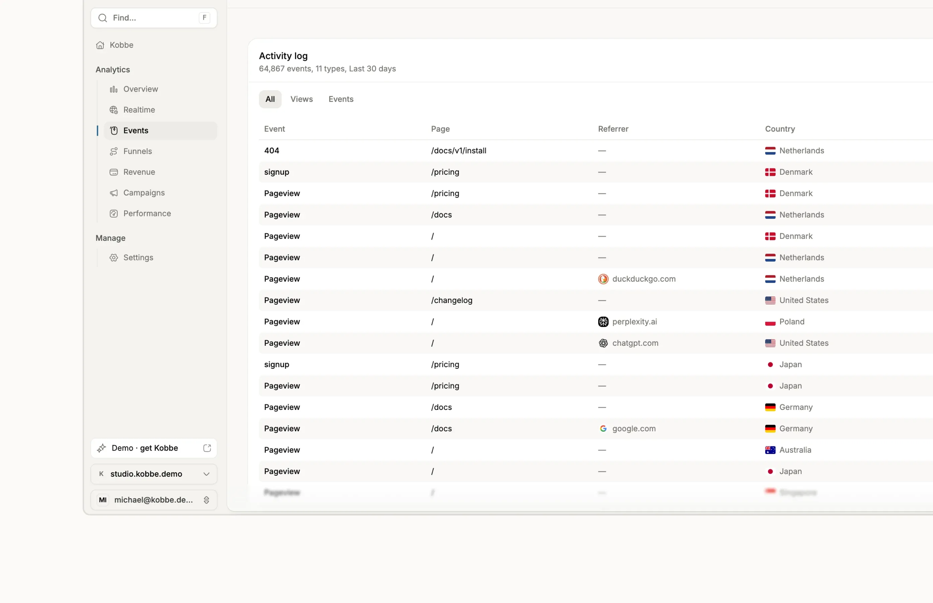Click the sparkle icon next to Demo
This screenshot has width=933, height=603.
[101, 448]
